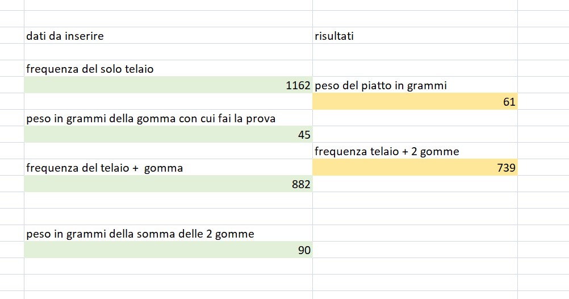Click the yellow result cell showing 61
Viewport: 569px width, 299px height.
415,102
